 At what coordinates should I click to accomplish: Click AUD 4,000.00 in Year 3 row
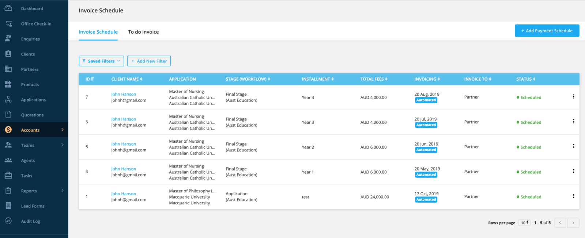pos(373,122)
